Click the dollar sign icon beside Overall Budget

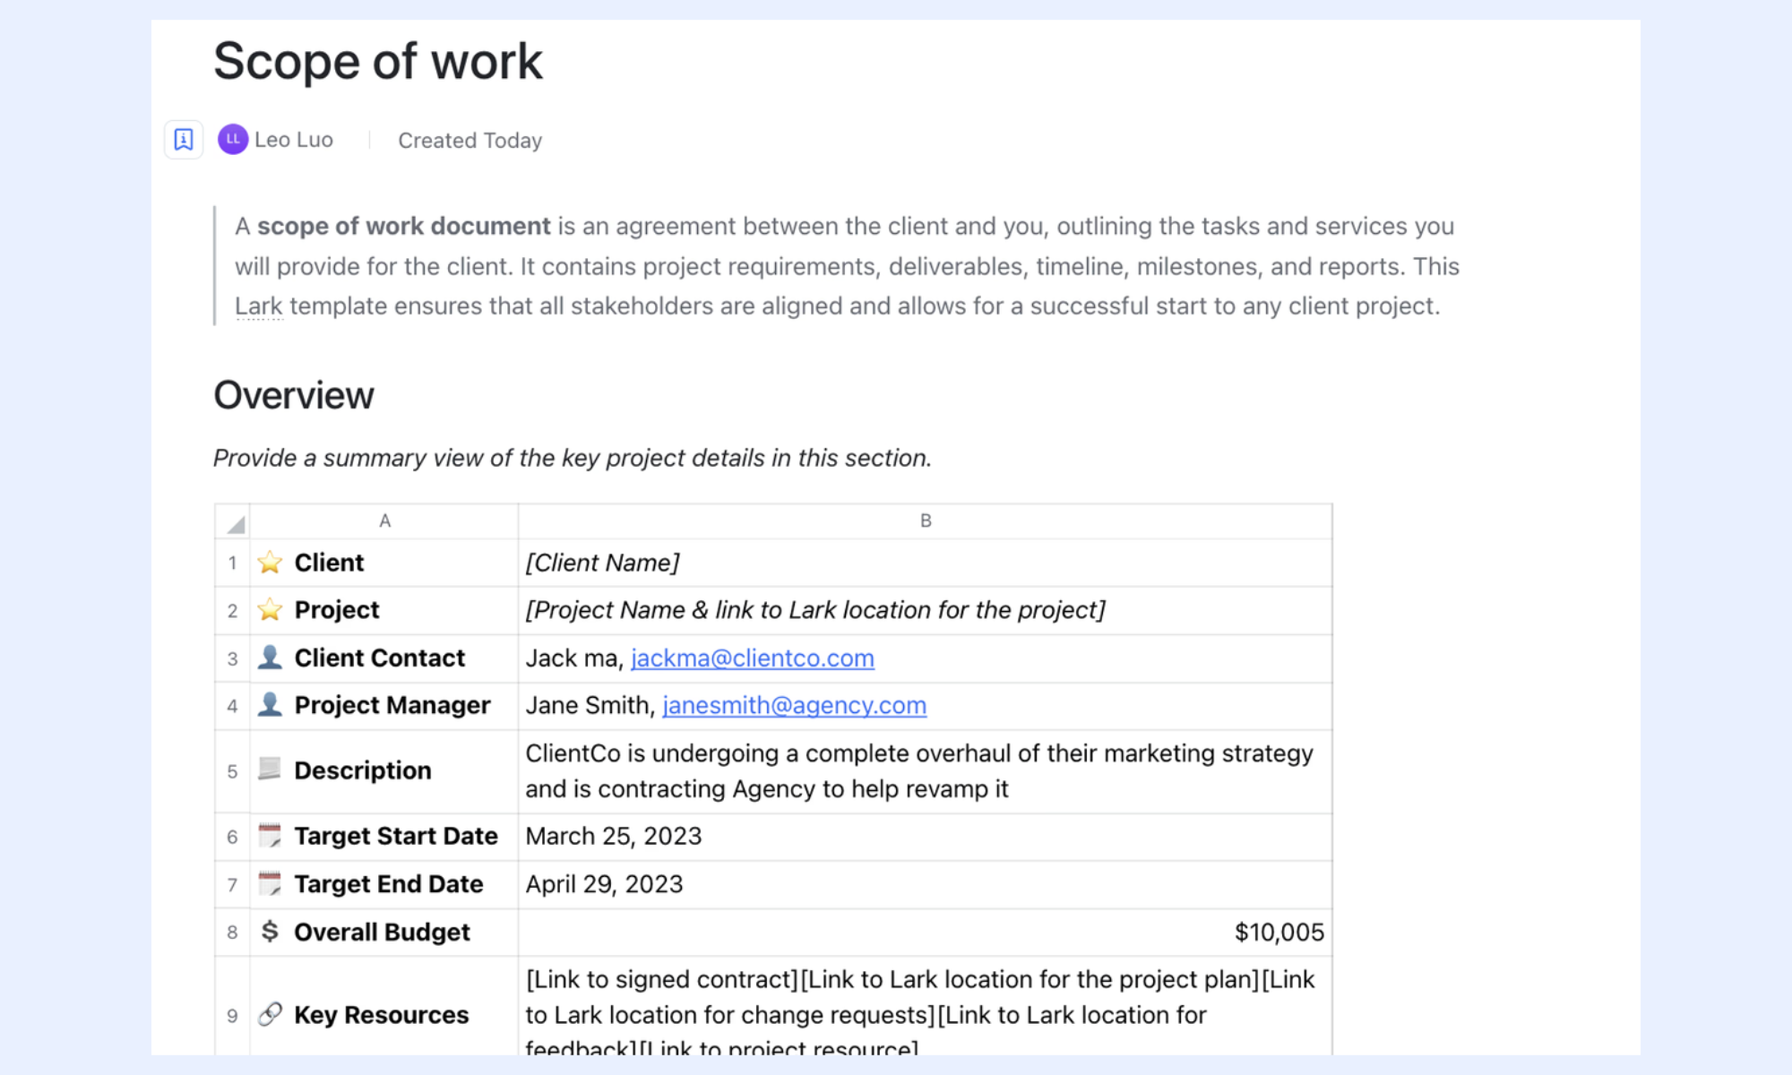[270, 932]
